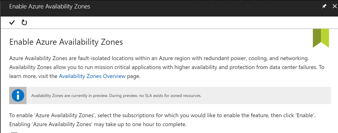
Task: Click empty white toolbar area beside Refresh
Action: 165,22
